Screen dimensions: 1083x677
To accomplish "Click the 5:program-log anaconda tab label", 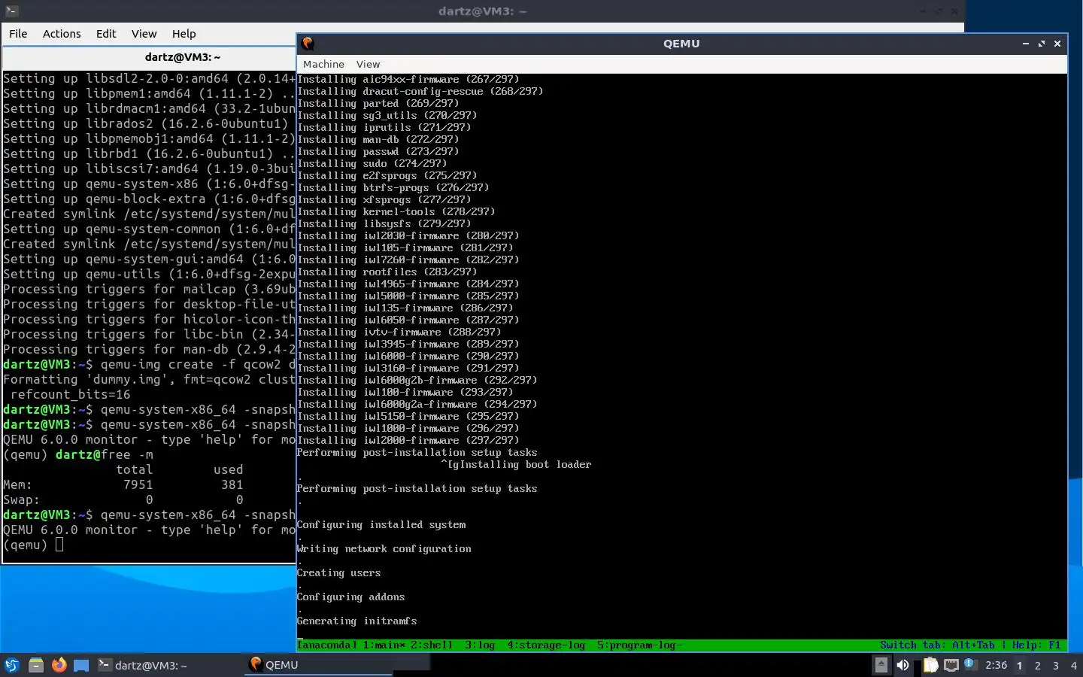I will pos(639,645).
